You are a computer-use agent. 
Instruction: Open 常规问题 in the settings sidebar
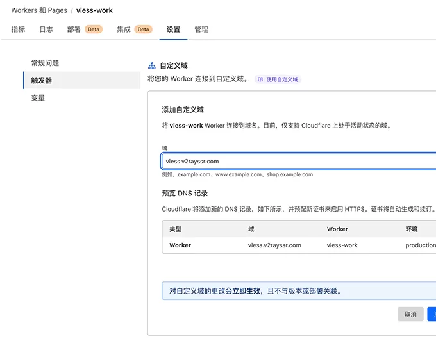[45, 63]
